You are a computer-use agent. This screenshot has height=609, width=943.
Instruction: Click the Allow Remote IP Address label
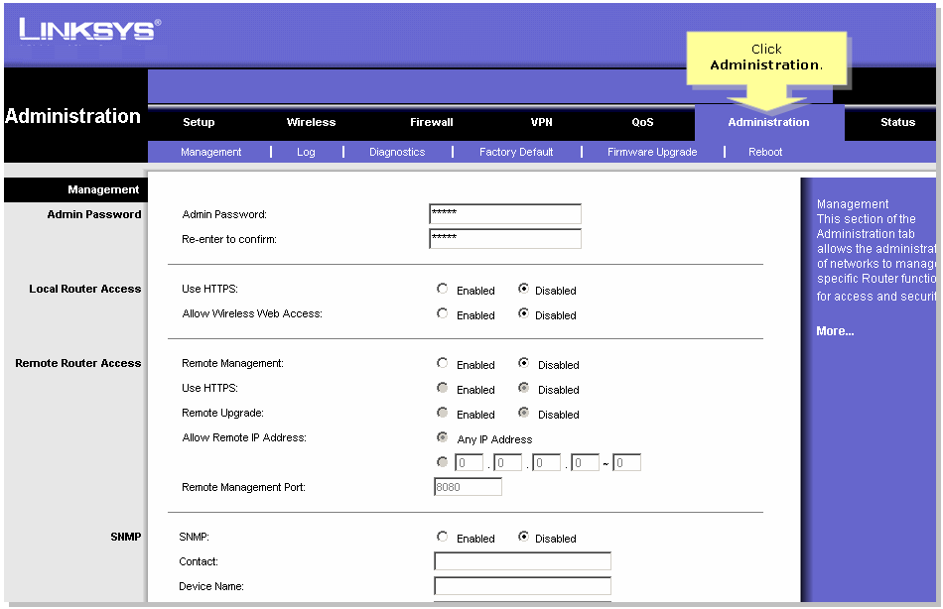coord(244,437)
